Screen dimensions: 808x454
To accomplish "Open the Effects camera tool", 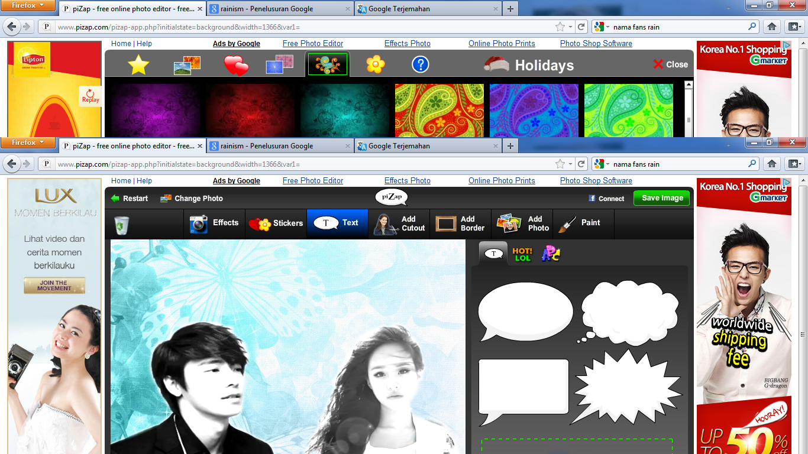I will tap(214, 223).
